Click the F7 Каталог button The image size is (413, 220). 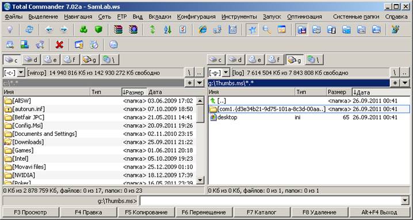click(x=262, y=213)
